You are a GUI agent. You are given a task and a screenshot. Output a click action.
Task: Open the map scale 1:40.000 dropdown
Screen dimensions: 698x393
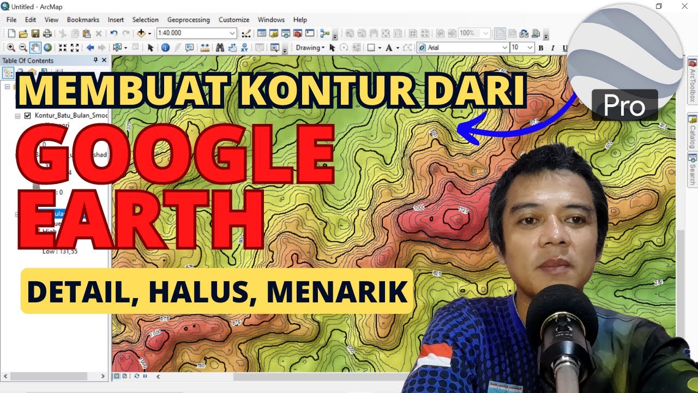coord(232,33)
